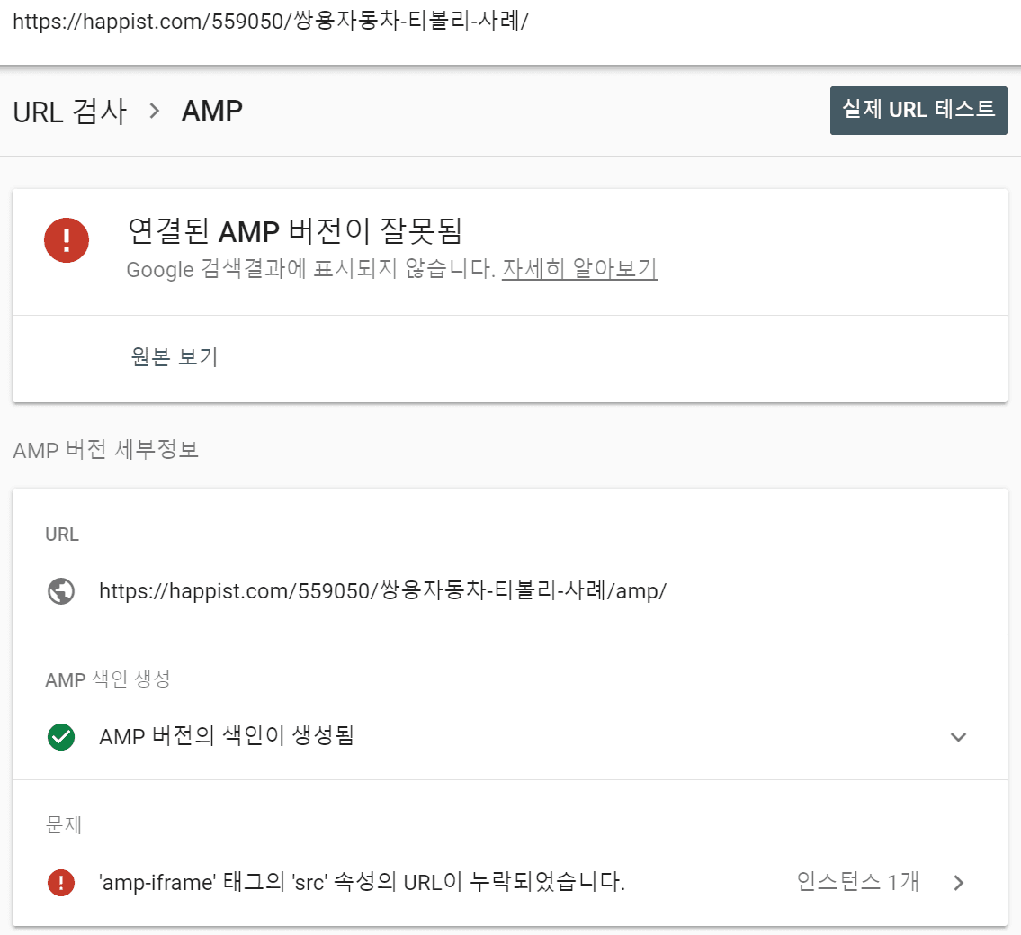Open the 자세히 알아보기 link
This screenshot has height=935, width=1021.
(x=579, y=269)
